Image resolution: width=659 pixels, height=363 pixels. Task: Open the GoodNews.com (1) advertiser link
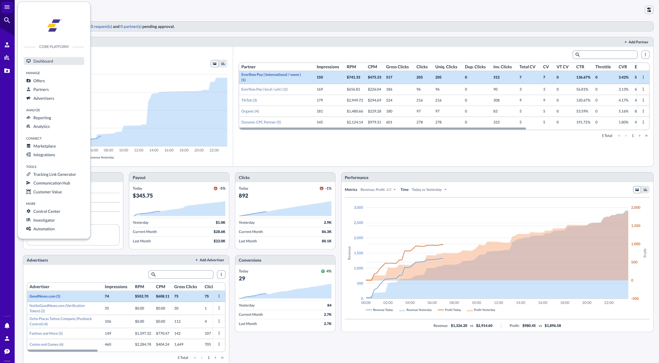click(45, 296)
